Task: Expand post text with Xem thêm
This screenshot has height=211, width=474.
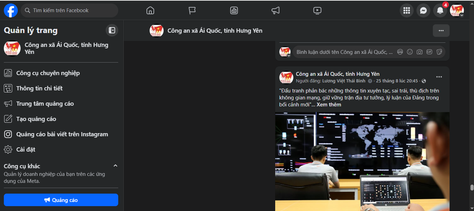Action: 329,105
